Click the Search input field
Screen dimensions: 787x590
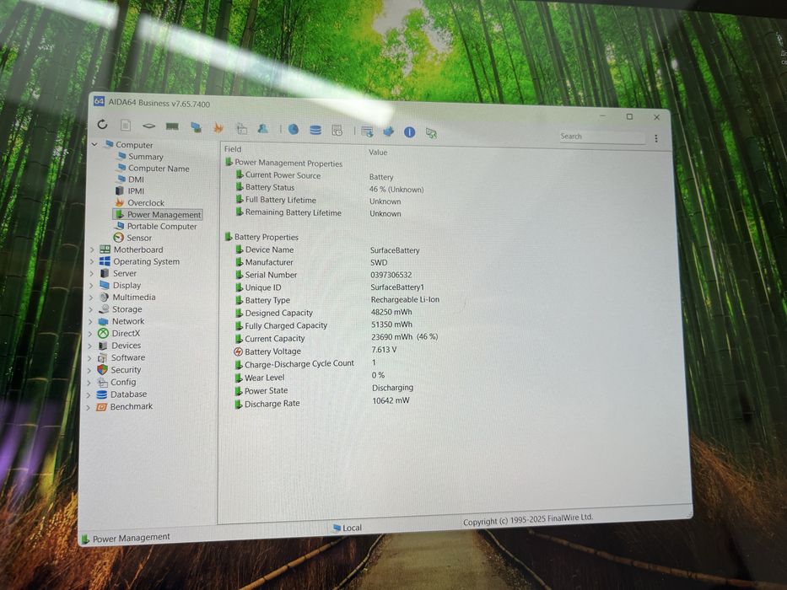click(601, 137)
